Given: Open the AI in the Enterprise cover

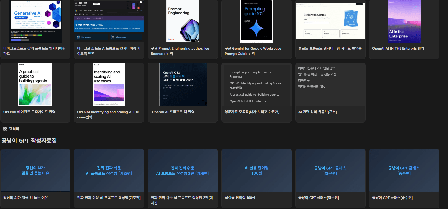Looking at the screenshot, I should coord(404,21).
